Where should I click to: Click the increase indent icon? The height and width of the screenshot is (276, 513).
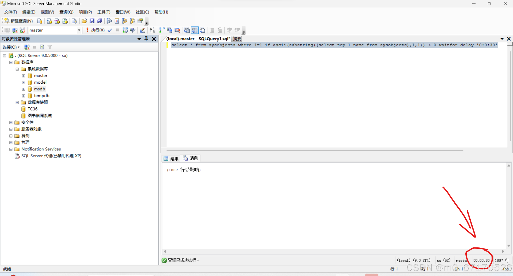click(x=237, y=30)
